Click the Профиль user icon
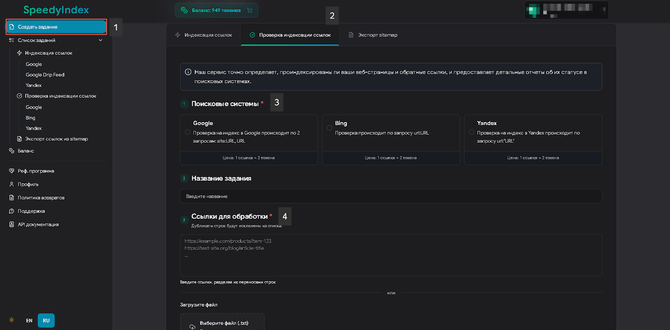 point(12,184)
